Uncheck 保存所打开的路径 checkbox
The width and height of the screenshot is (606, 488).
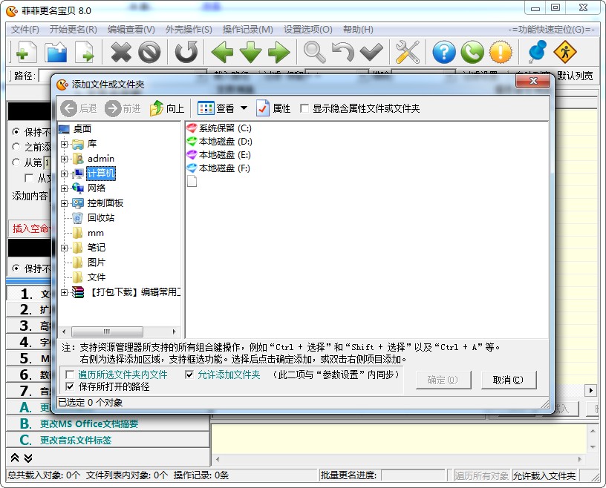point(70,386)
